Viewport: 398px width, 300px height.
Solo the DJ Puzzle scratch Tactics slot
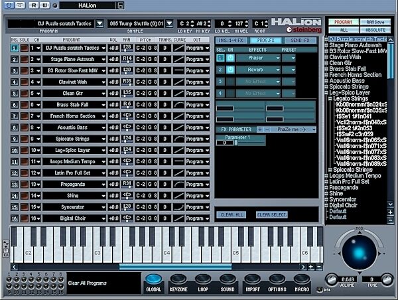tap(25, 48)
